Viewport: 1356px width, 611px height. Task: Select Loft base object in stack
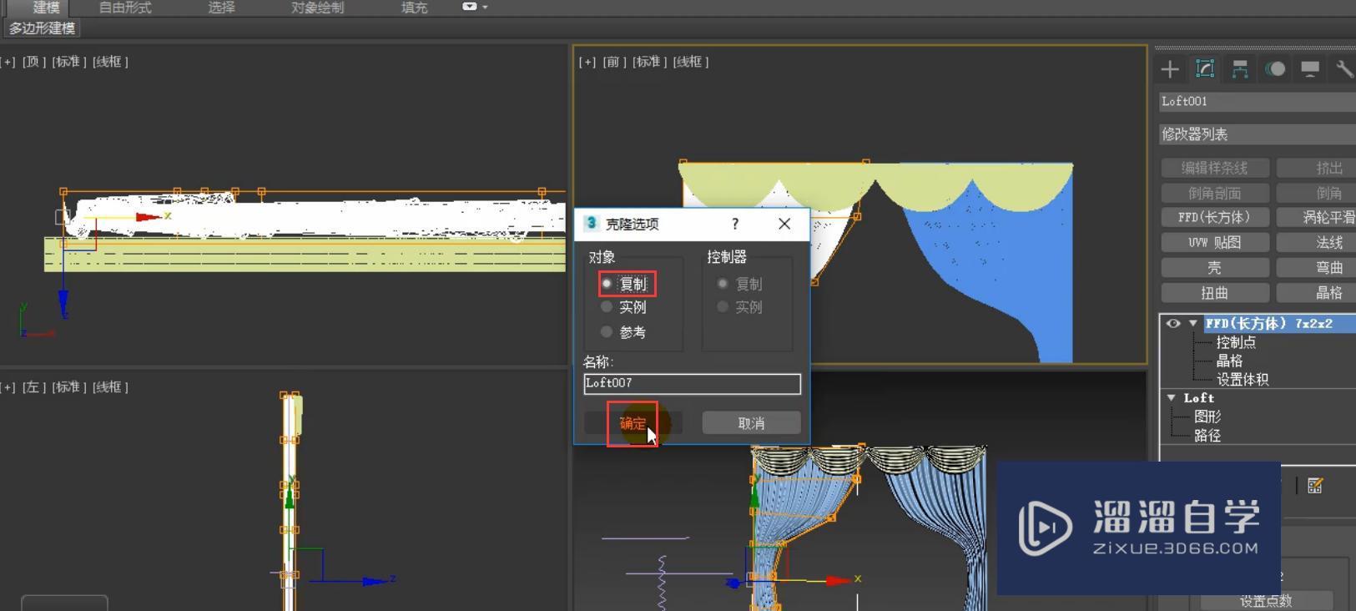tap(1198, 398)
